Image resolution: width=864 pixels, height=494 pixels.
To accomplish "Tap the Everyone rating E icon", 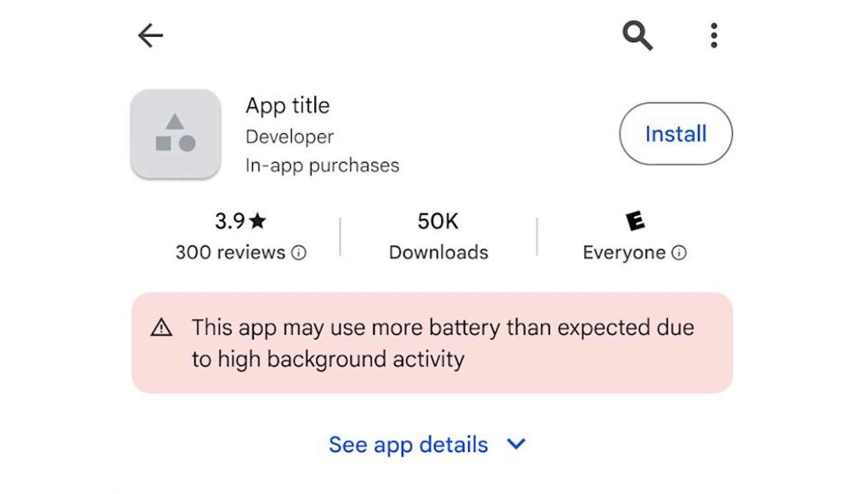I will (x=635, y=221).
